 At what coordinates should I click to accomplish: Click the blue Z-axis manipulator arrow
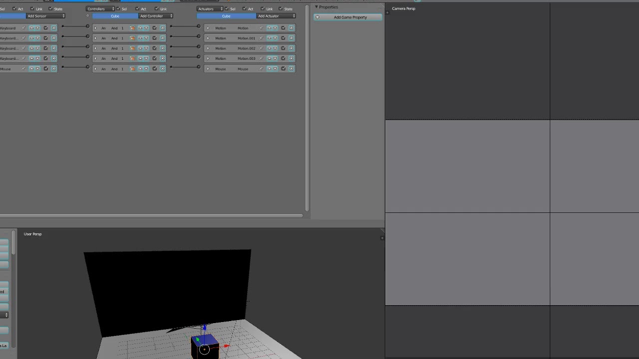[204, 328]
